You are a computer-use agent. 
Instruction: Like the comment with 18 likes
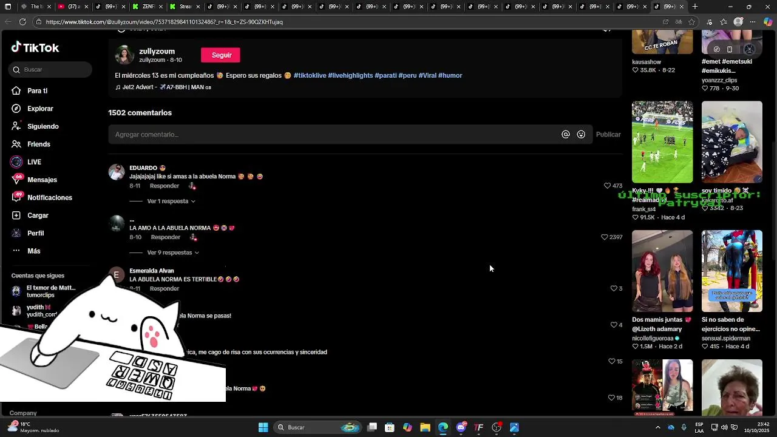tap(611, 398)
